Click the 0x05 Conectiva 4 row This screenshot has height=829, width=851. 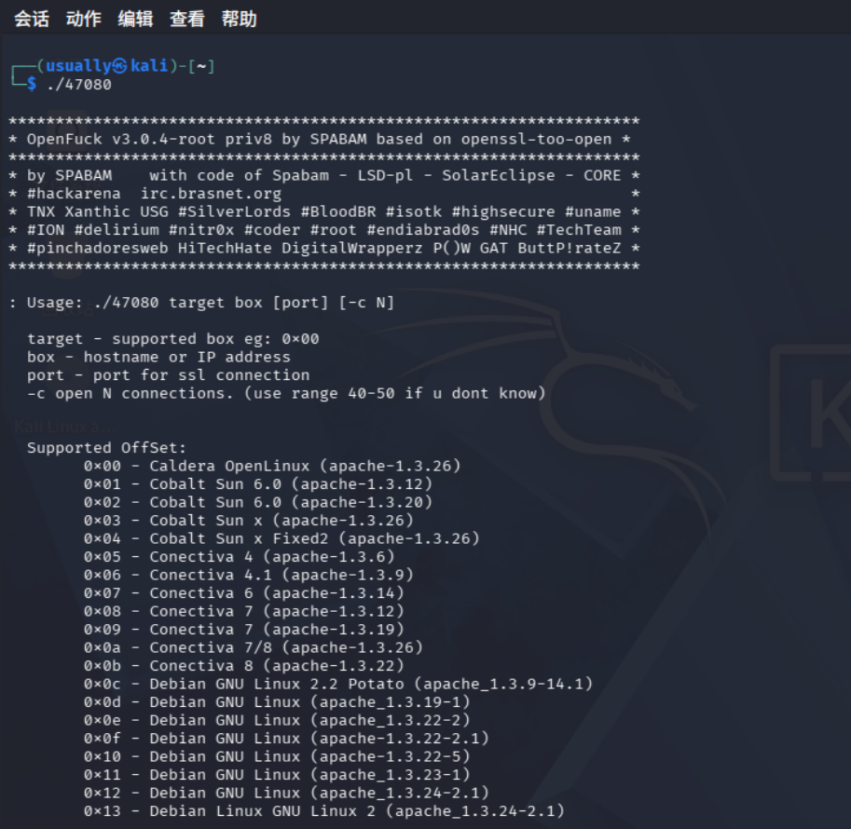click(x=240, y=557)
